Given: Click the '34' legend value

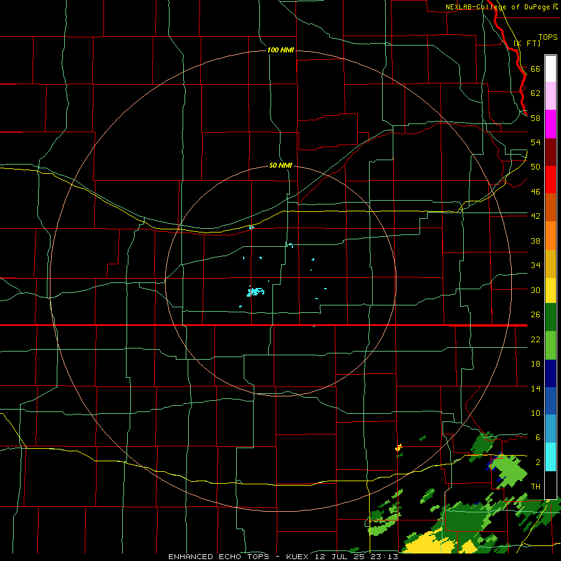Looking at the screenshot, I should pyautogui.click(x=535, y=265).
